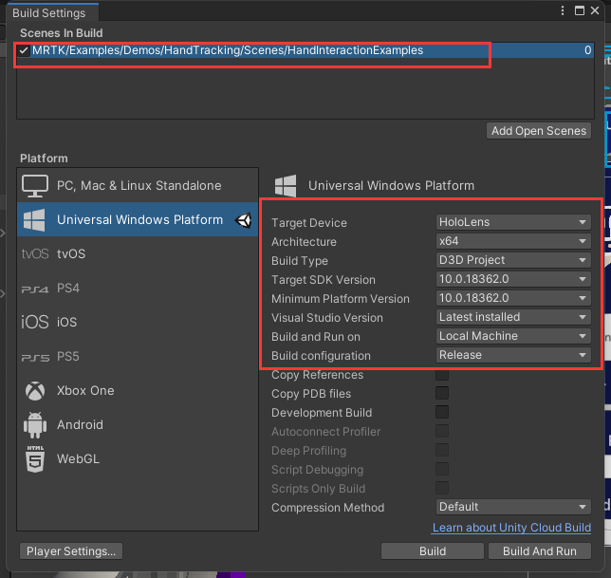Enable the Copy References checkbox
Viewport: 611px width, 578px height.
pyautogui.click(x=442, y=375)
